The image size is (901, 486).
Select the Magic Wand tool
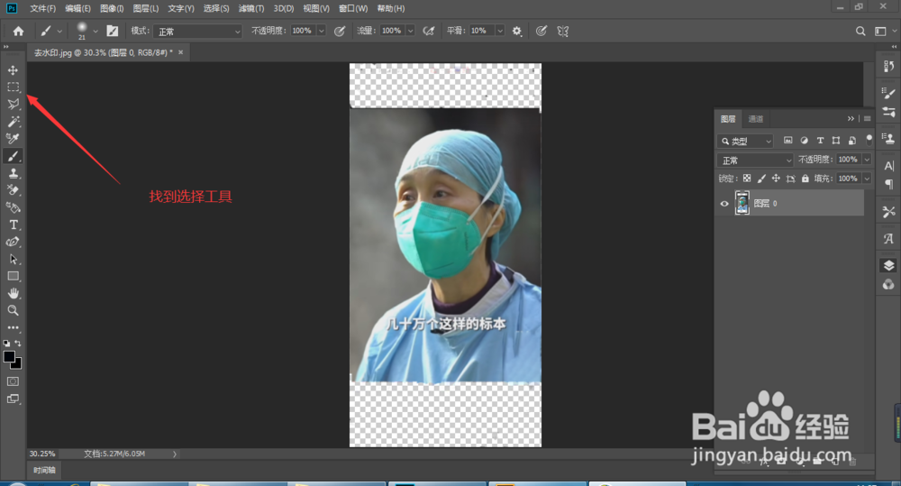13,122
